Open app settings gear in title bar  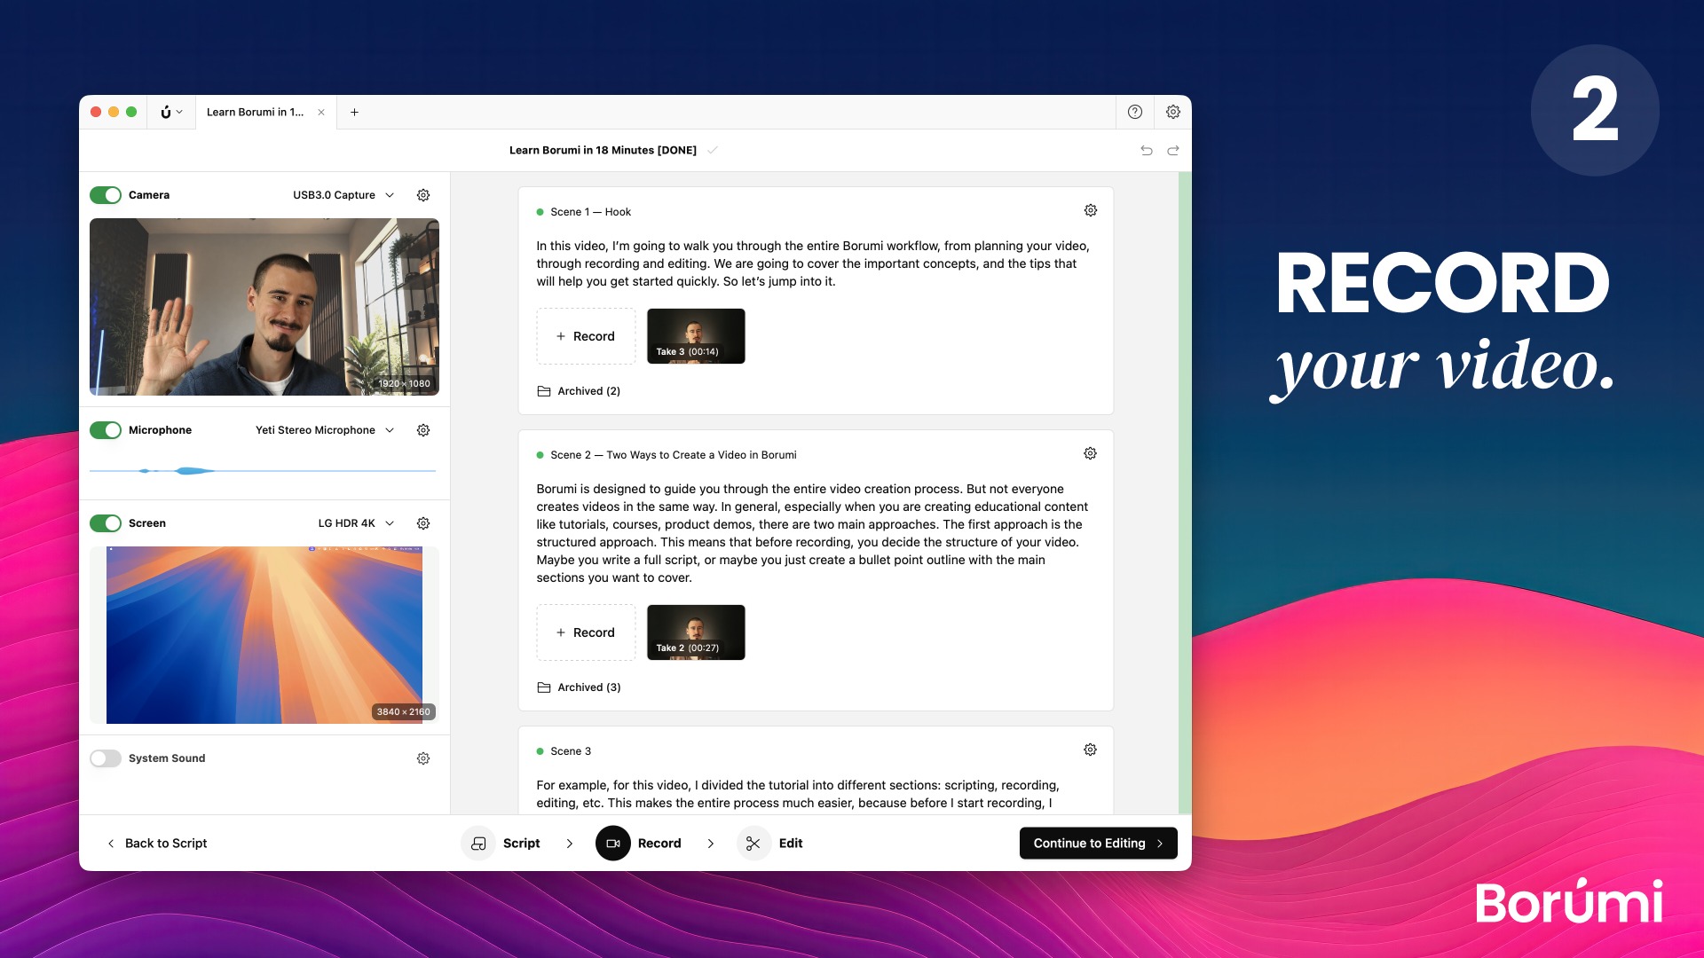[1172, 112]
